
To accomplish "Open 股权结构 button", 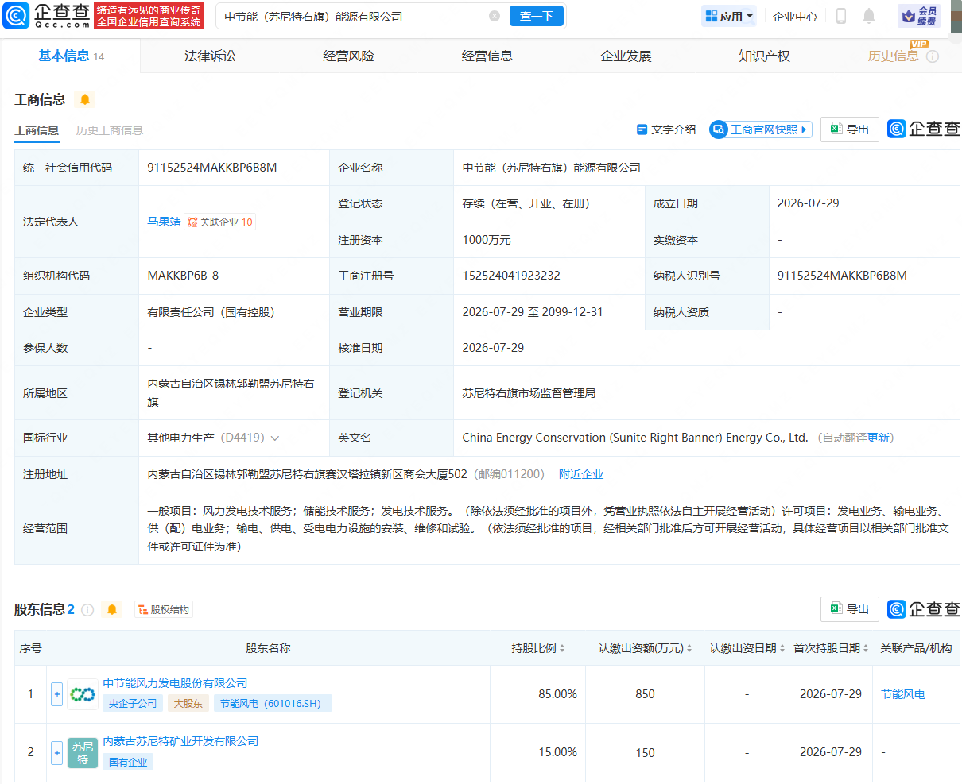I will (164, 610).
